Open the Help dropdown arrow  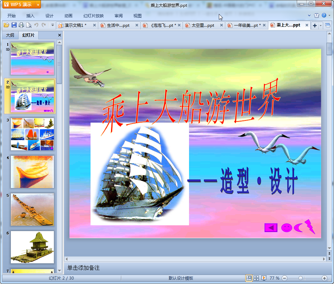(x=329, y=15)
